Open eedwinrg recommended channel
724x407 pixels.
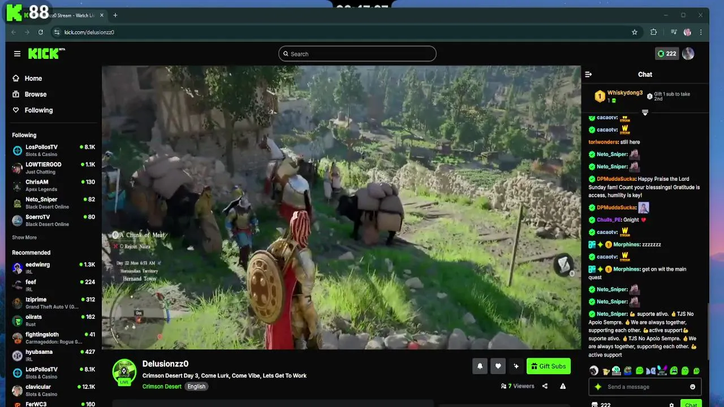point(54,267)
